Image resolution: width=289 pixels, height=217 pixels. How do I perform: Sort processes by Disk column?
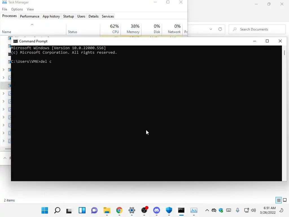click(152, 29)
